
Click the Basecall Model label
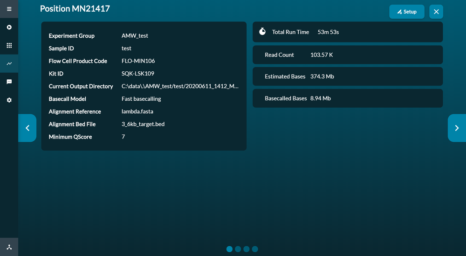pos(68,99)
